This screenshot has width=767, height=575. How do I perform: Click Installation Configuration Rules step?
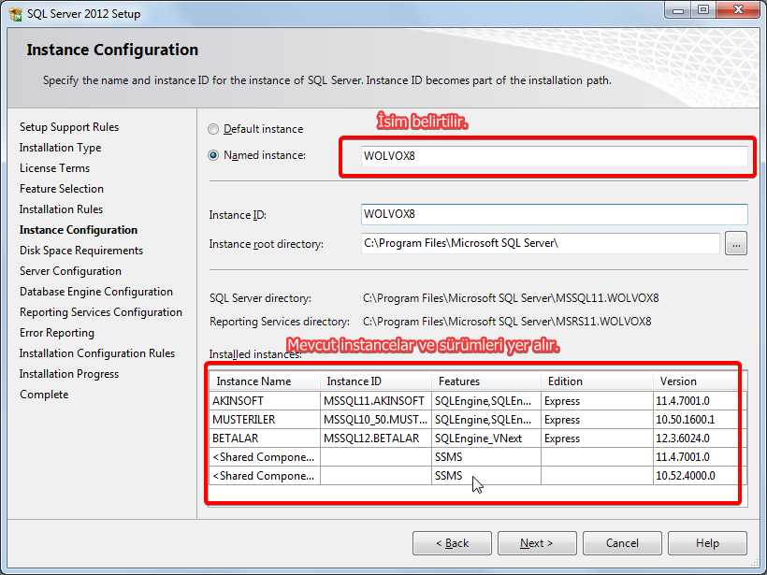coord(97,353)
